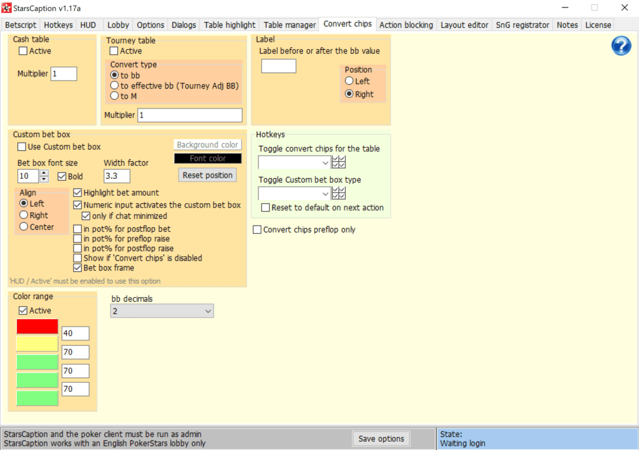
Task: Select 'to M' convert type
Action: point(115,96)
